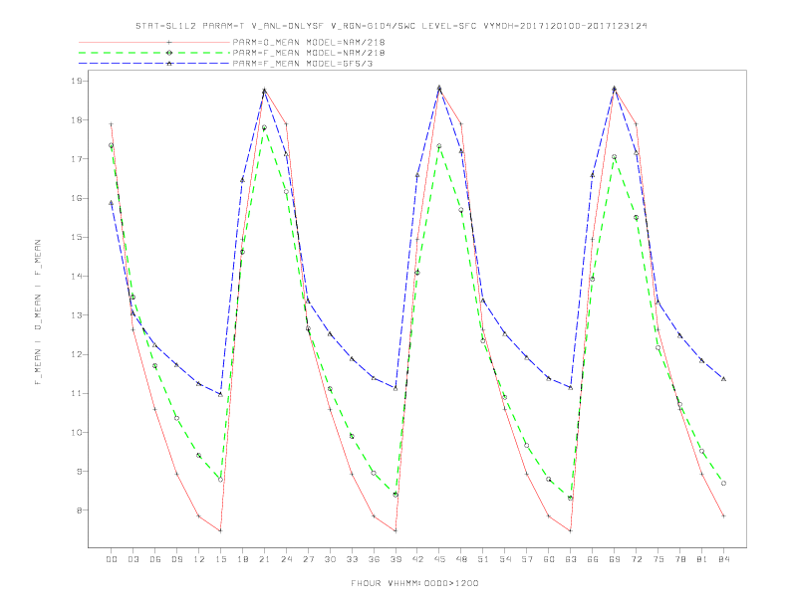Click green NAM circle marker at hour 45
The height and width of the screenshot is (609, 789).
click(x=439, y=146)
